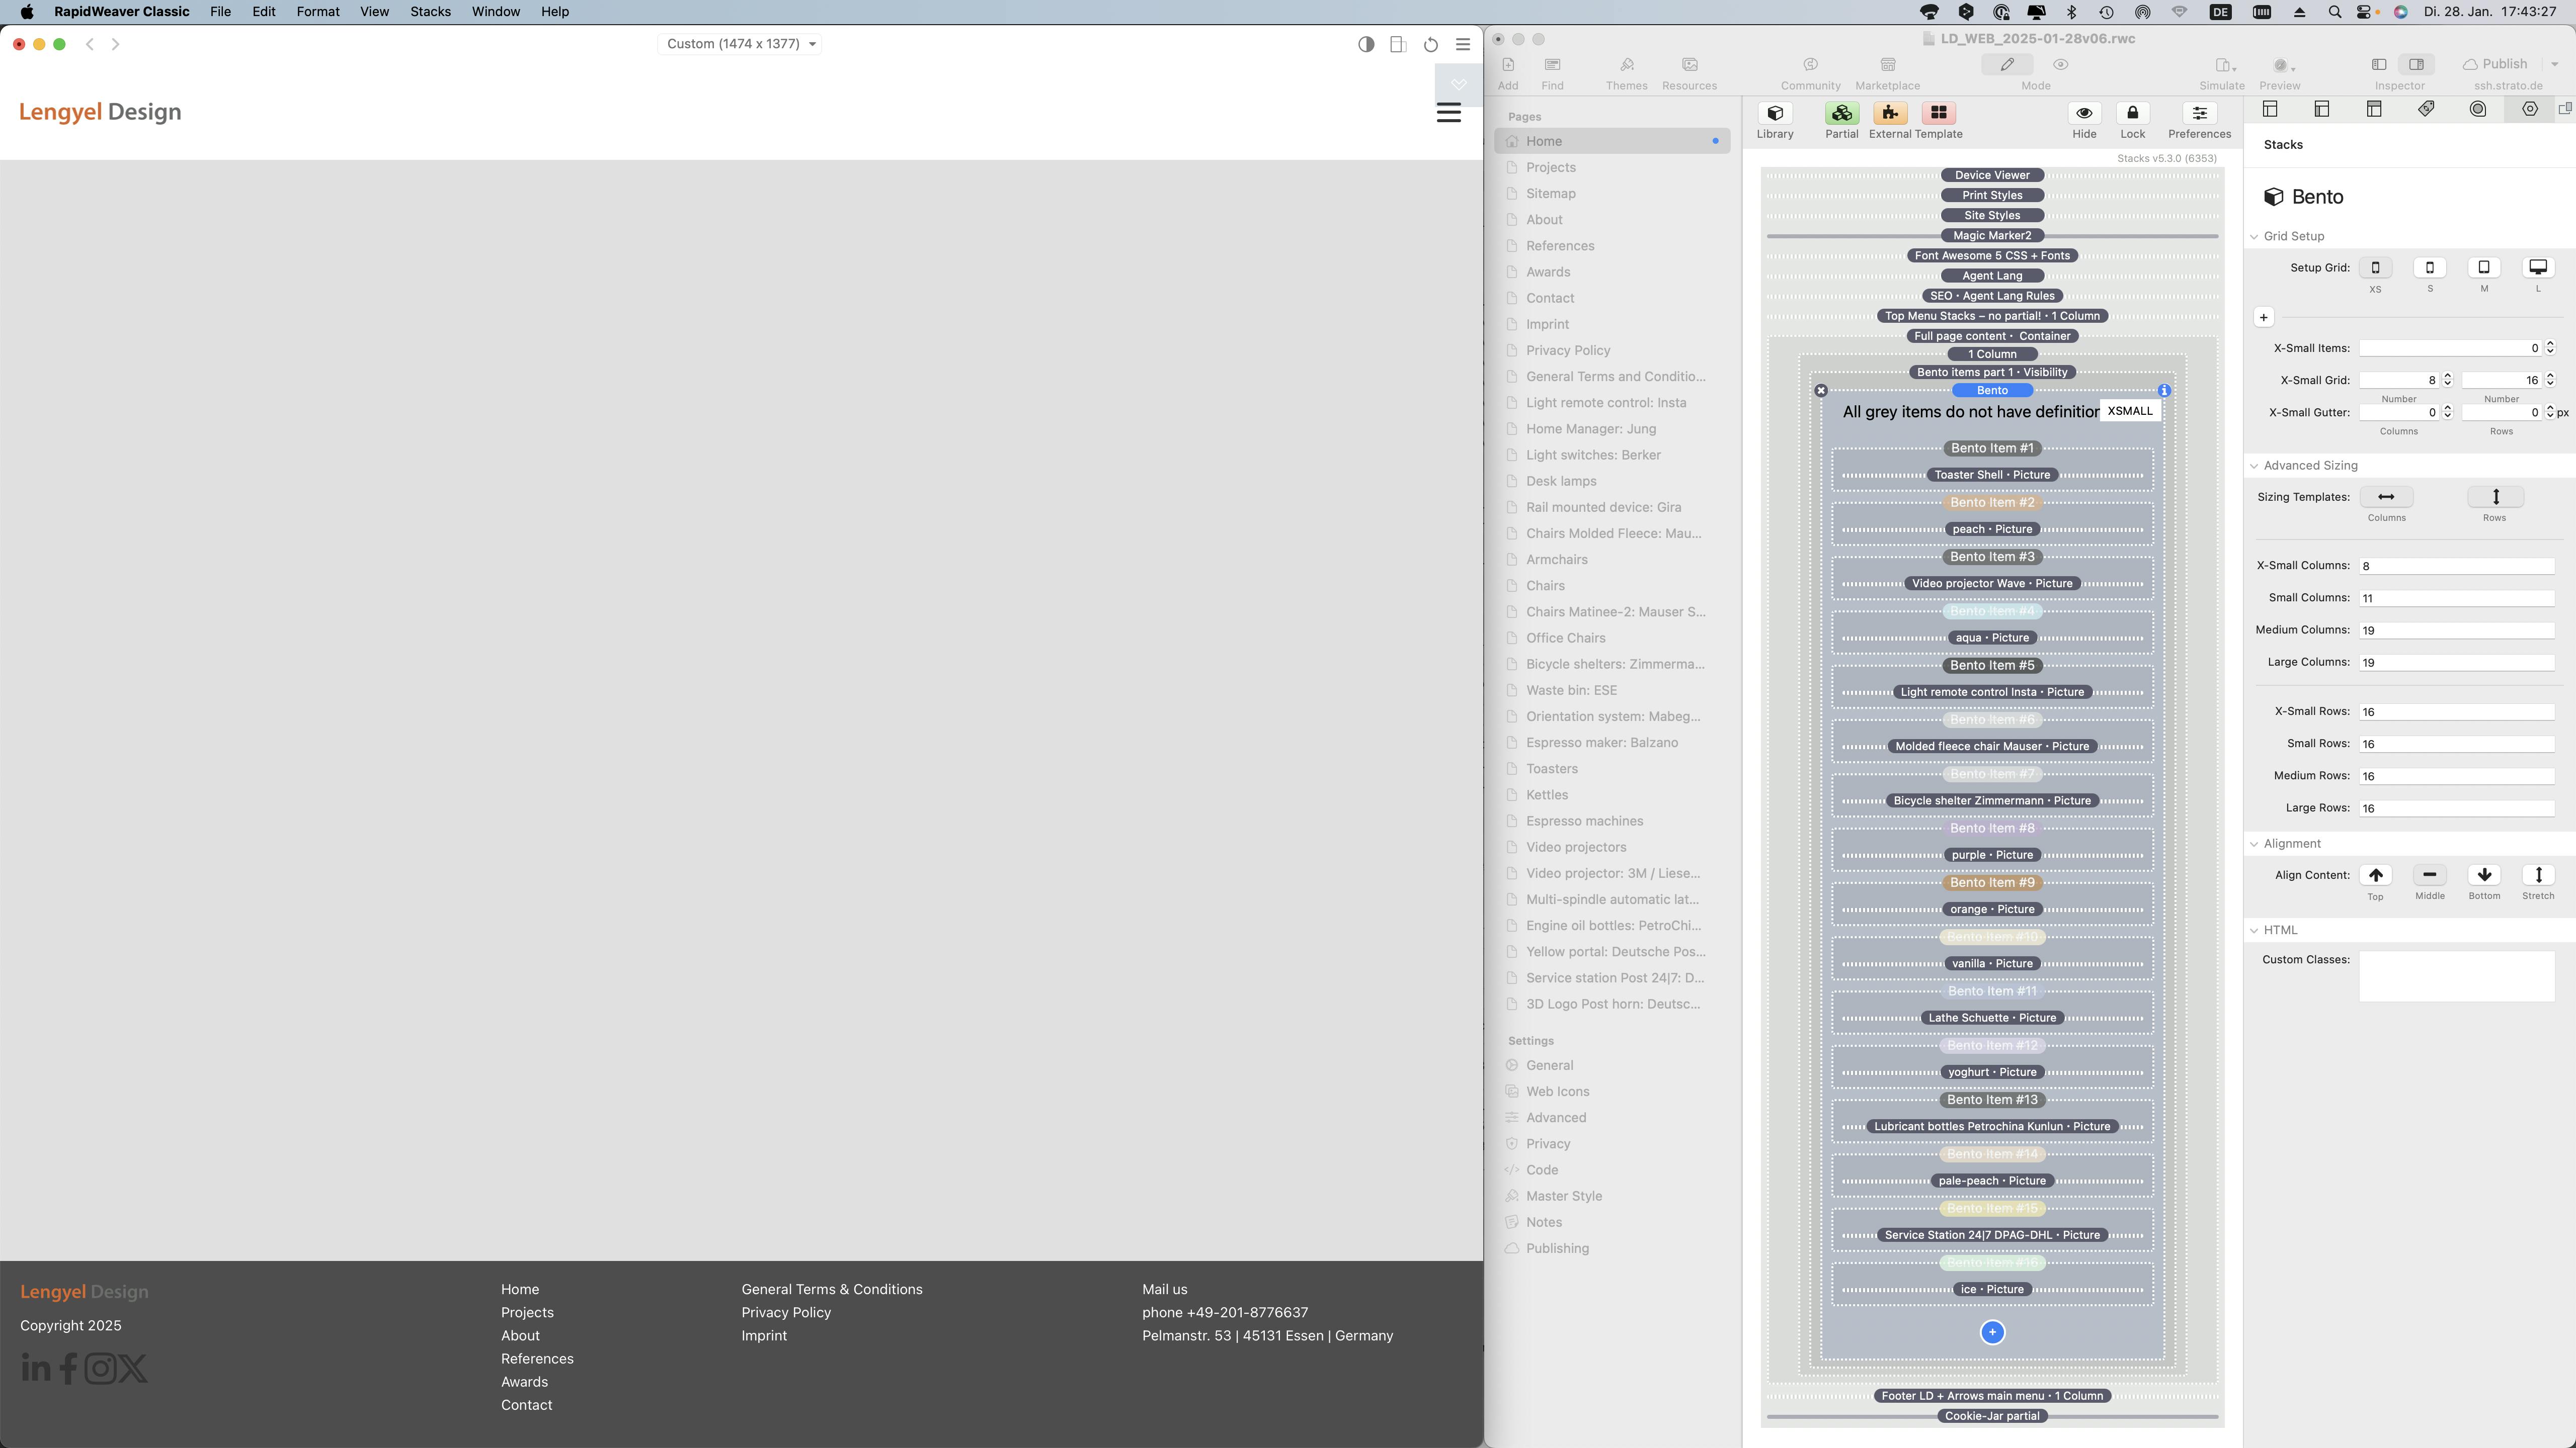The image size is (2576, 1448).
Task: Open the Stacks Library
Action: coord(1775,113)
